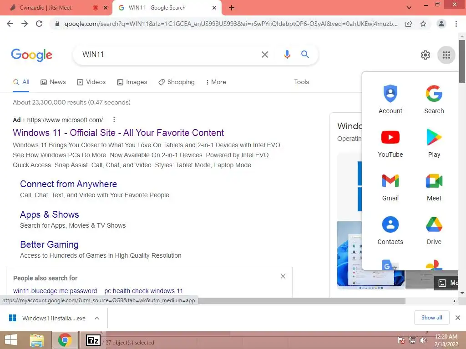
Task: Open the Connect from Anywhere link
Action: point(68,184)
